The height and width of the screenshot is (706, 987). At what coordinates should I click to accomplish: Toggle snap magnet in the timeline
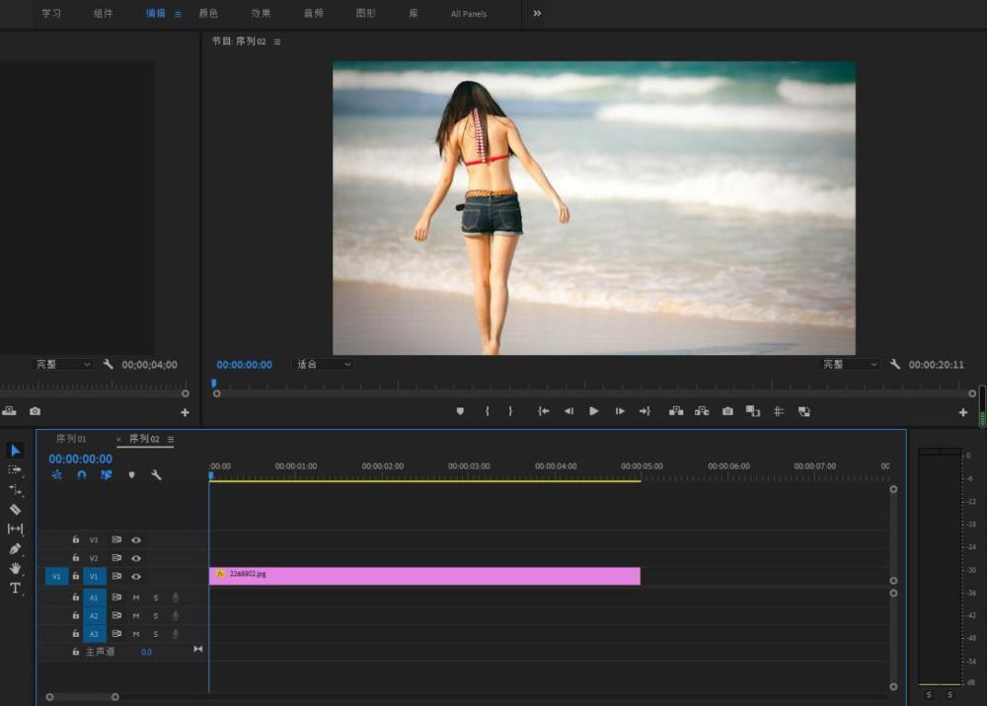82,475
